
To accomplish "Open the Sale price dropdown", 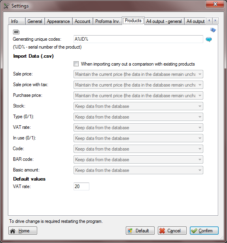I will (x=138, y=74).
